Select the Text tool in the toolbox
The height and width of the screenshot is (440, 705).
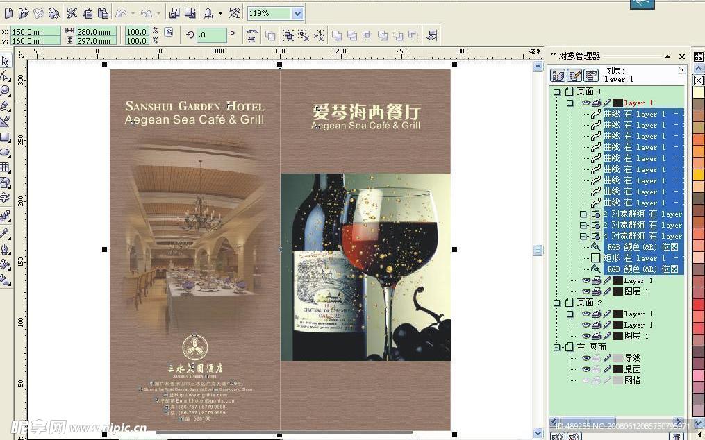pyautogui.click(x=6, y=198)
